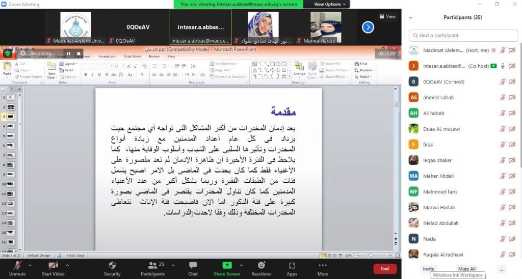Open the Slide Show ribbon tab

coord(133,56)
